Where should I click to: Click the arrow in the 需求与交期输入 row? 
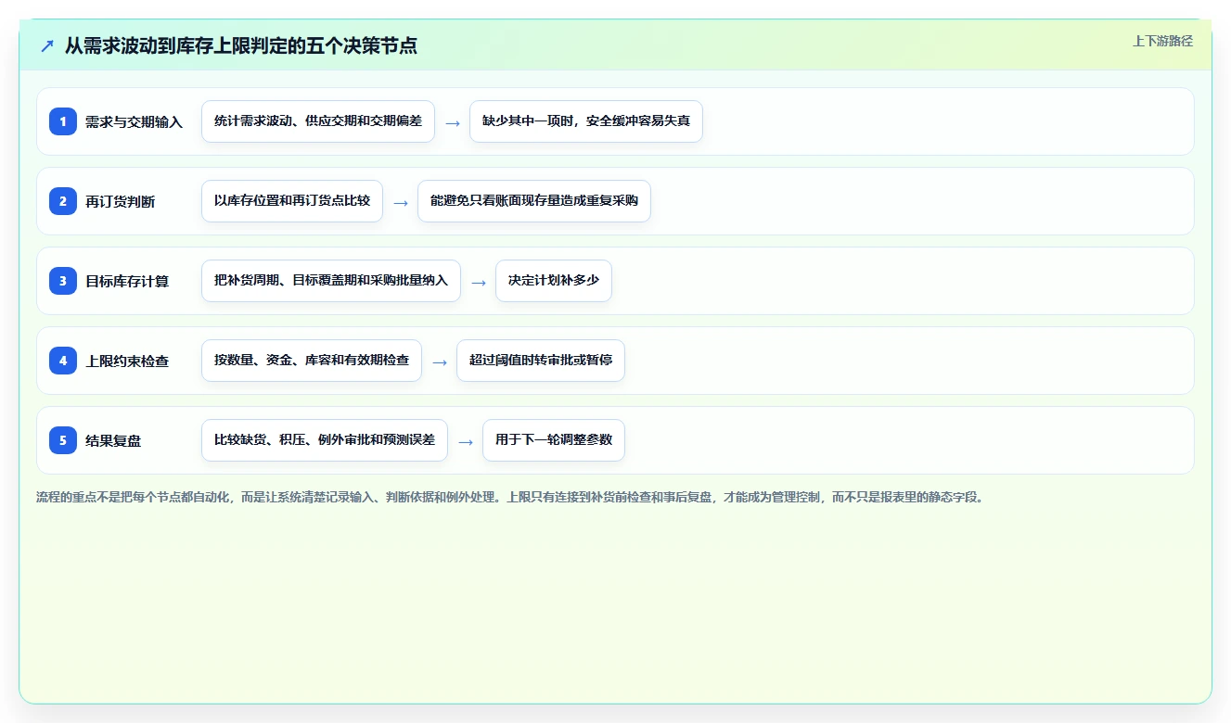tap(453, 122)
